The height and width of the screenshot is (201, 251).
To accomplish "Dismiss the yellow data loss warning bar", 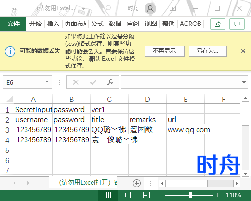I will pos(243,51).
